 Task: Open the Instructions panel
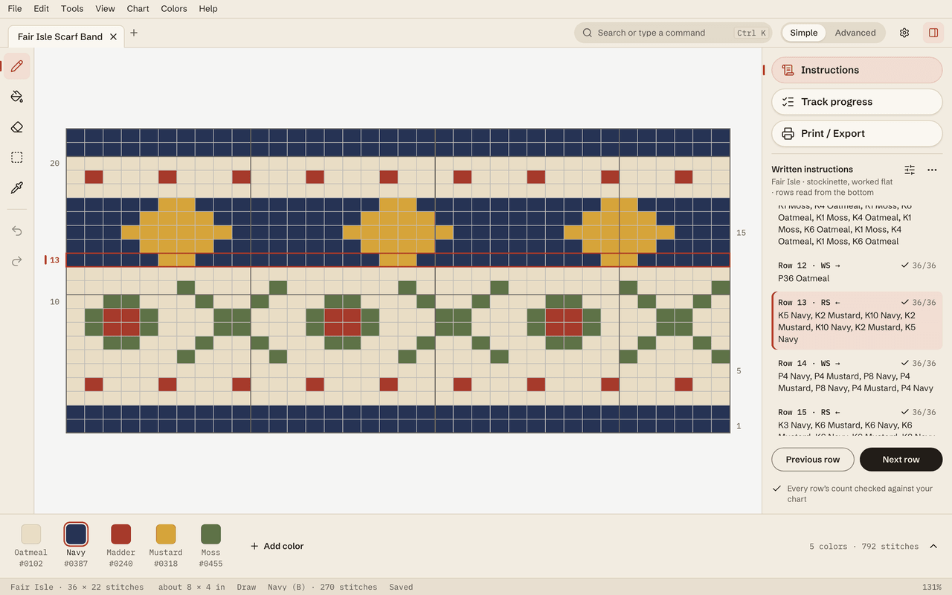coord(857,70)
